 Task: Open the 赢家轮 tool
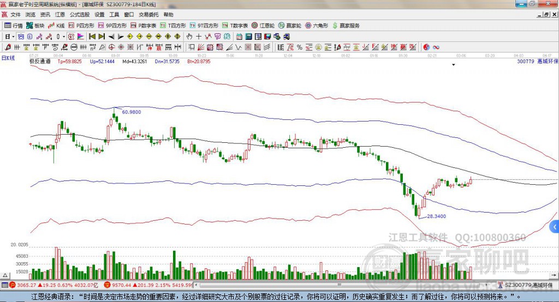coord(290,26)
